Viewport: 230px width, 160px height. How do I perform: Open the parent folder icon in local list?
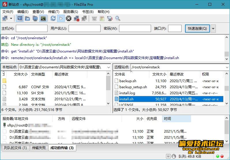point(4,81)
